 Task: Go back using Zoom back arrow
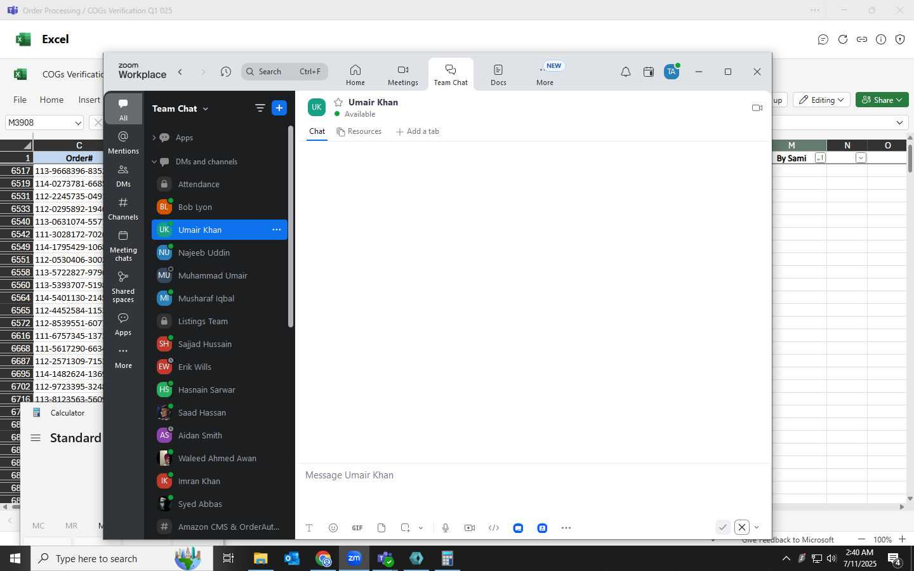tap(180, 72)
